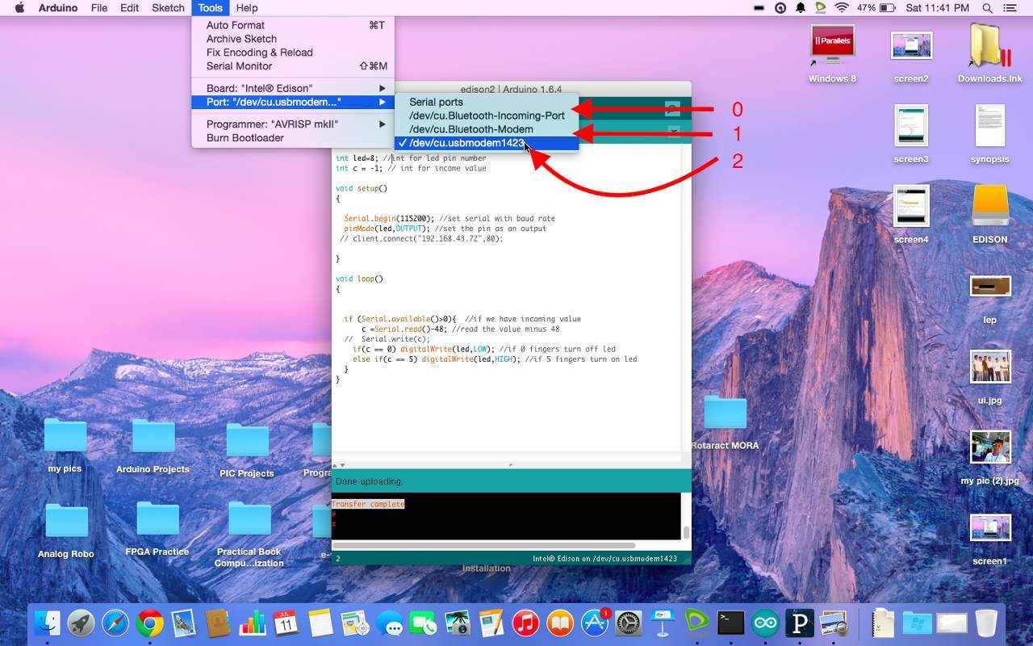Choose Archive Sketch menu entry
This screenshot has width=1033, height=646.
pos(293,39)
